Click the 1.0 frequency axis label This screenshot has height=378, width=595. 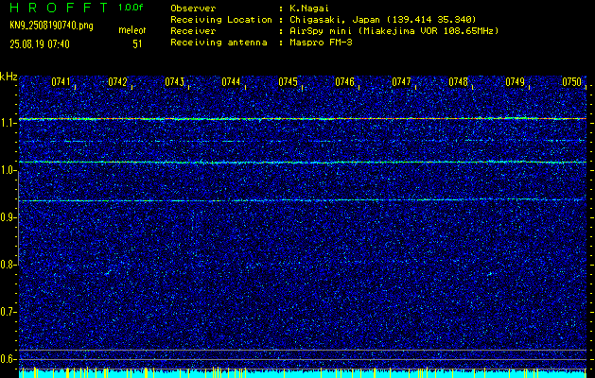[x=7, y=171]
